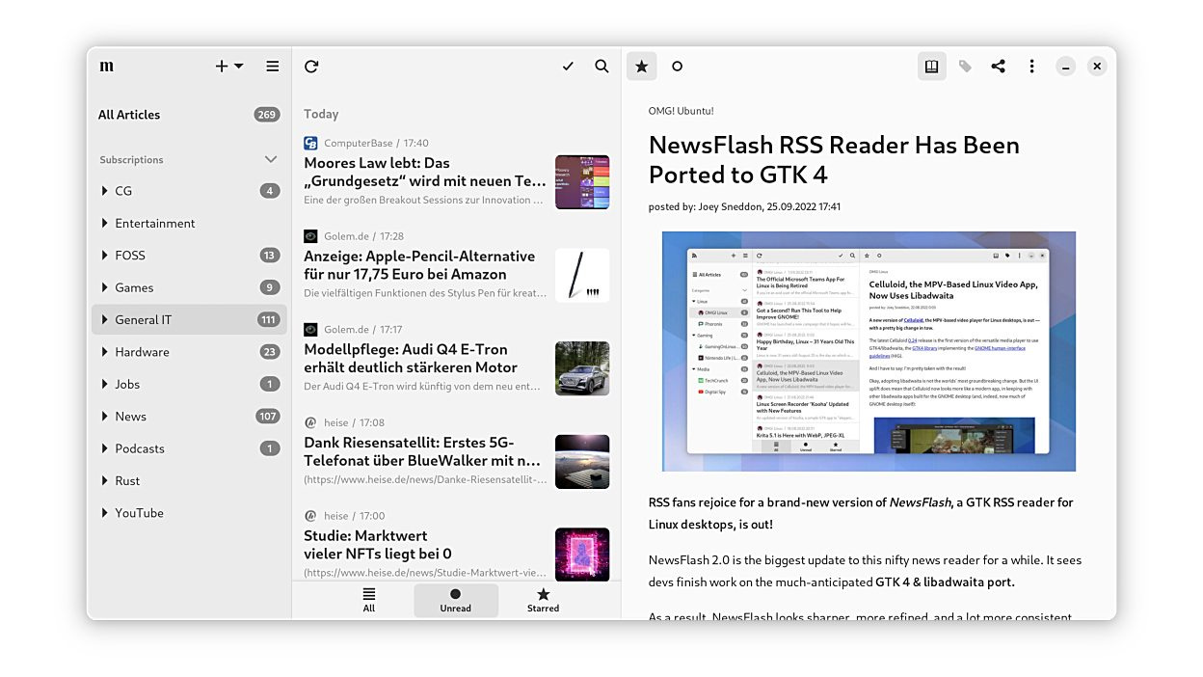This screenshot has height=677, width=1203.
Task: Expand the Games category triangle
Action: pyautogui.click(x=104, y=287)
